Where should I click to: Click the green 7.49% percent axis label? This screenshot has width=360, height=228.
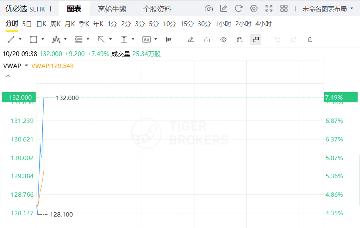click(341, 97)
